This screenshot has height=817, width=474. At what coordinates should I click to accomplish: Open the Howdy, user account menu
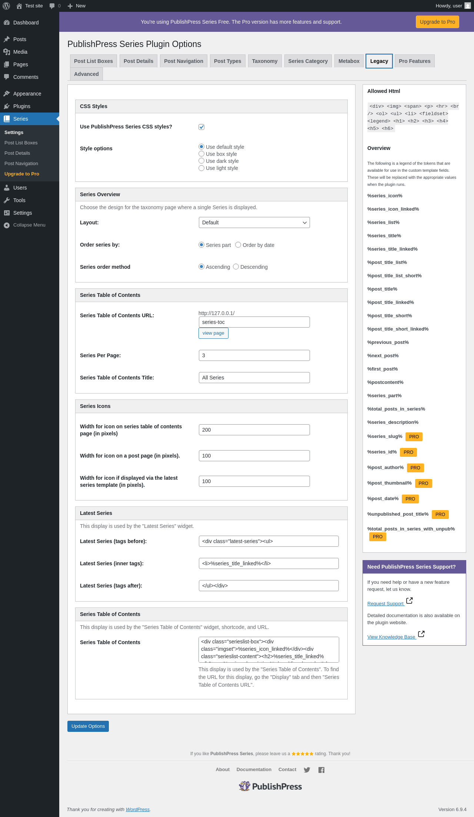point(453,6)
